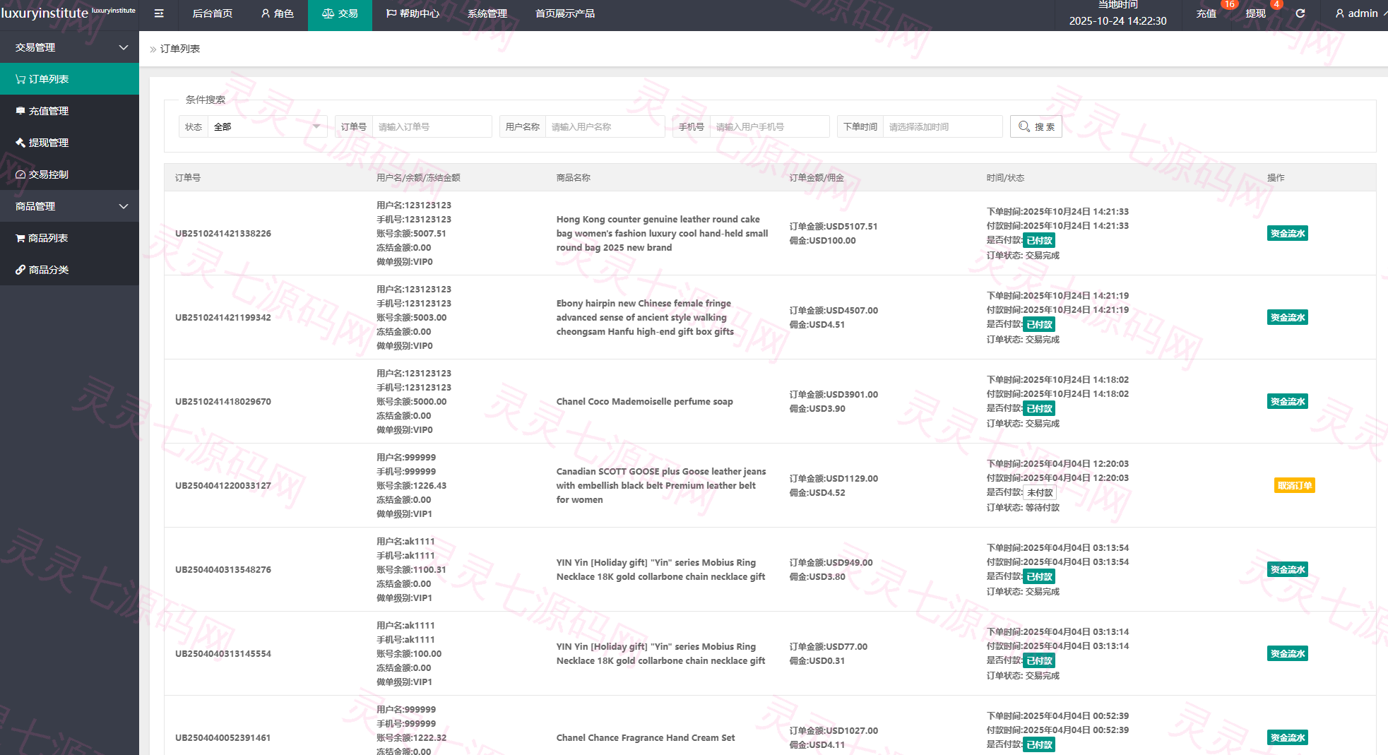Click the luxuryinstitute logo text
This screenshot has height=755, width=1388.
click(45, 13)
